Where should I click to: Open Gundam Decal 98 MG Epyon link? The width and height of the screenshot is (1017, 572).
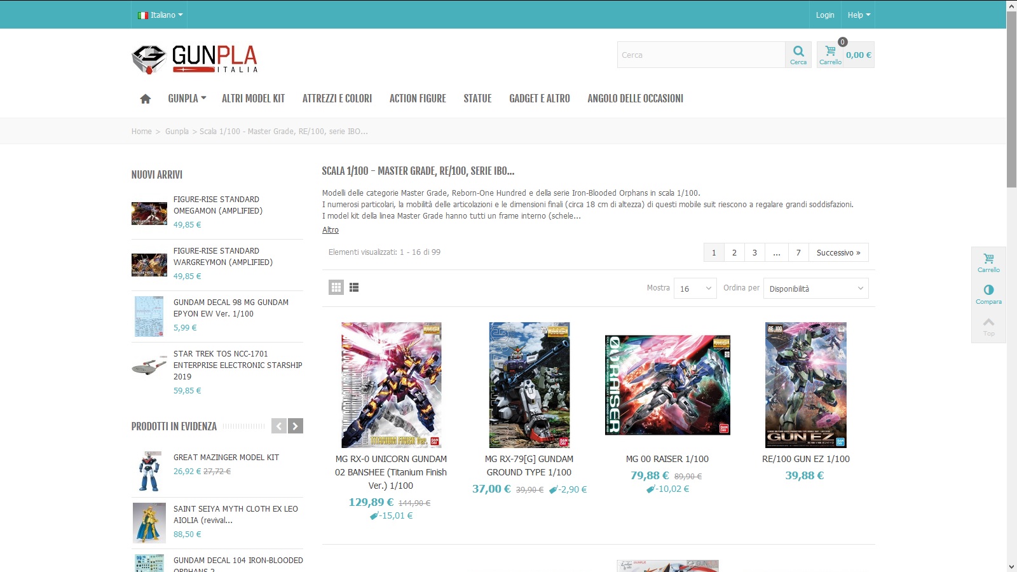(x=231, y=308)
